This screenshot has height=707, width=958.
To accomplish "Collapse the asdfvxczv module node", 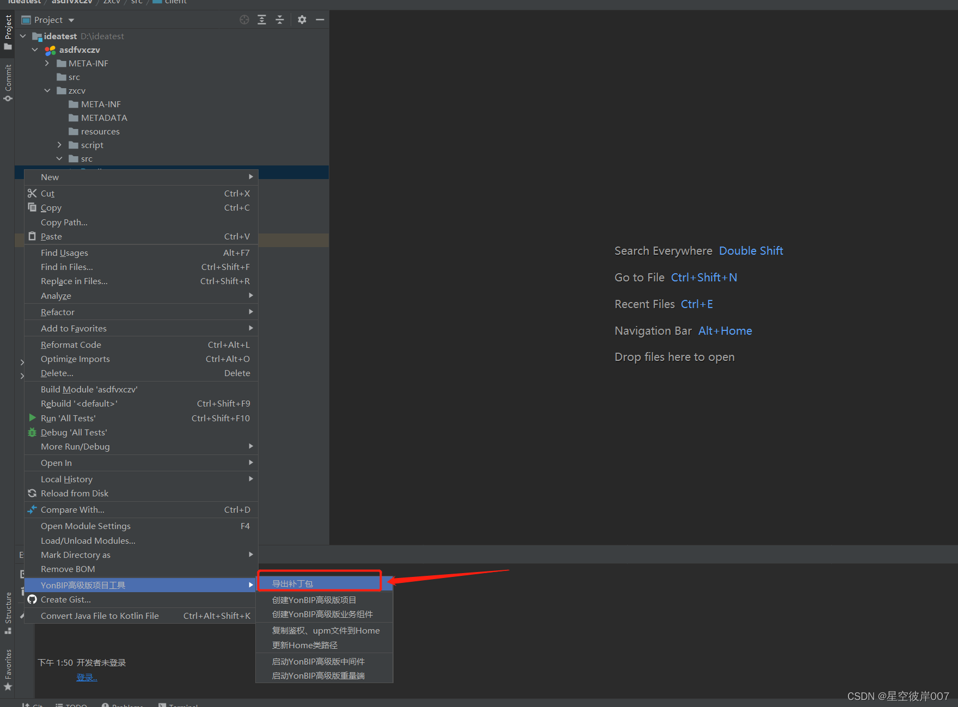I will pyautogui.click(x=35, y=50).
